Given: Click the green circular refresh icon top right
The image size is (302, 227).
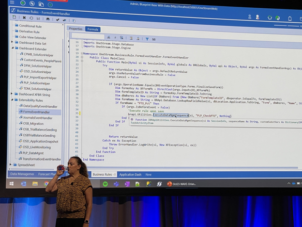Looking at the screenshot, I should (x=277, y=18).
